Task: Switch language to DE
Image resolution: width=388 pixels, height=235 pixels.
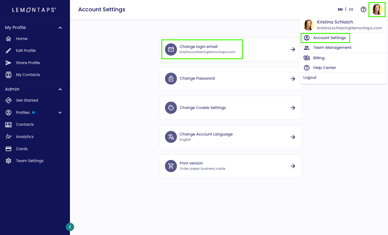Action: tap(351, 9)
